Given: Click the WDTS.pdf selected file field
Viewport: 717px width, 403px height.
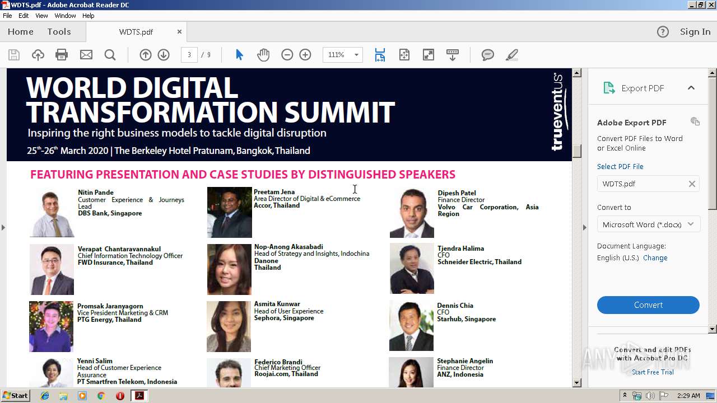Looking at the screenshot, I should pos(648,184).
